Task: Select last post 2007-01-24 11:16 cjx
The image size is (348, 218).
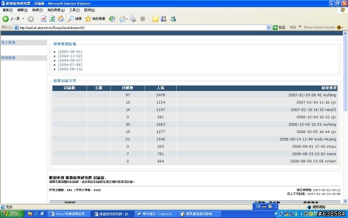Action: pos(316,102)
